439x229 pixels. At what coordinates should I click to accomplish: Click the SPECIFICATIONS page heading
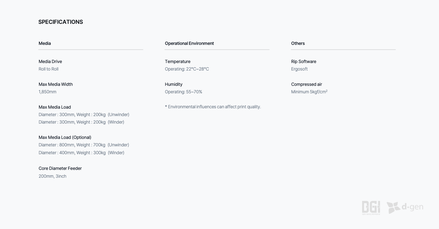[x=61, y=22]
